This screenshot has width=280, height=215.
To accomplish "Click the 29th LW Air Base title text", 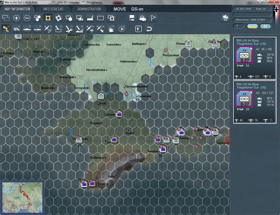I will pyautogui.click(x=247, y=84).
